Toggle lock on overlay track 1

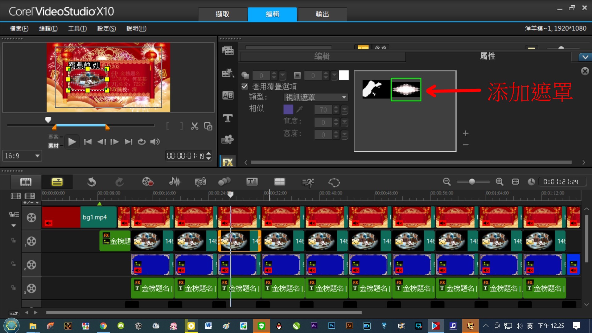[x=13, y=240]
